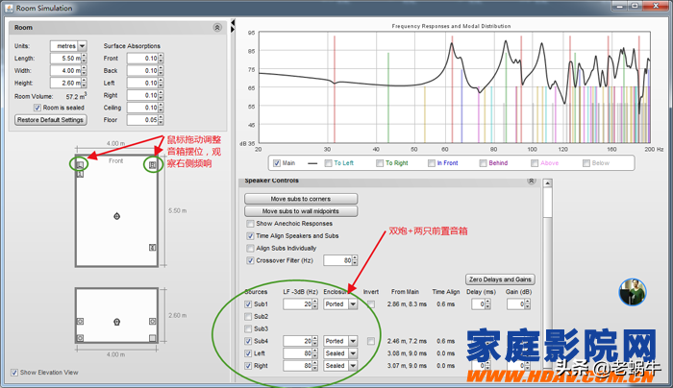This screenshot has width=673, height=388.
Task: Click Restore Default Settings button
Action: pos(51,120)
